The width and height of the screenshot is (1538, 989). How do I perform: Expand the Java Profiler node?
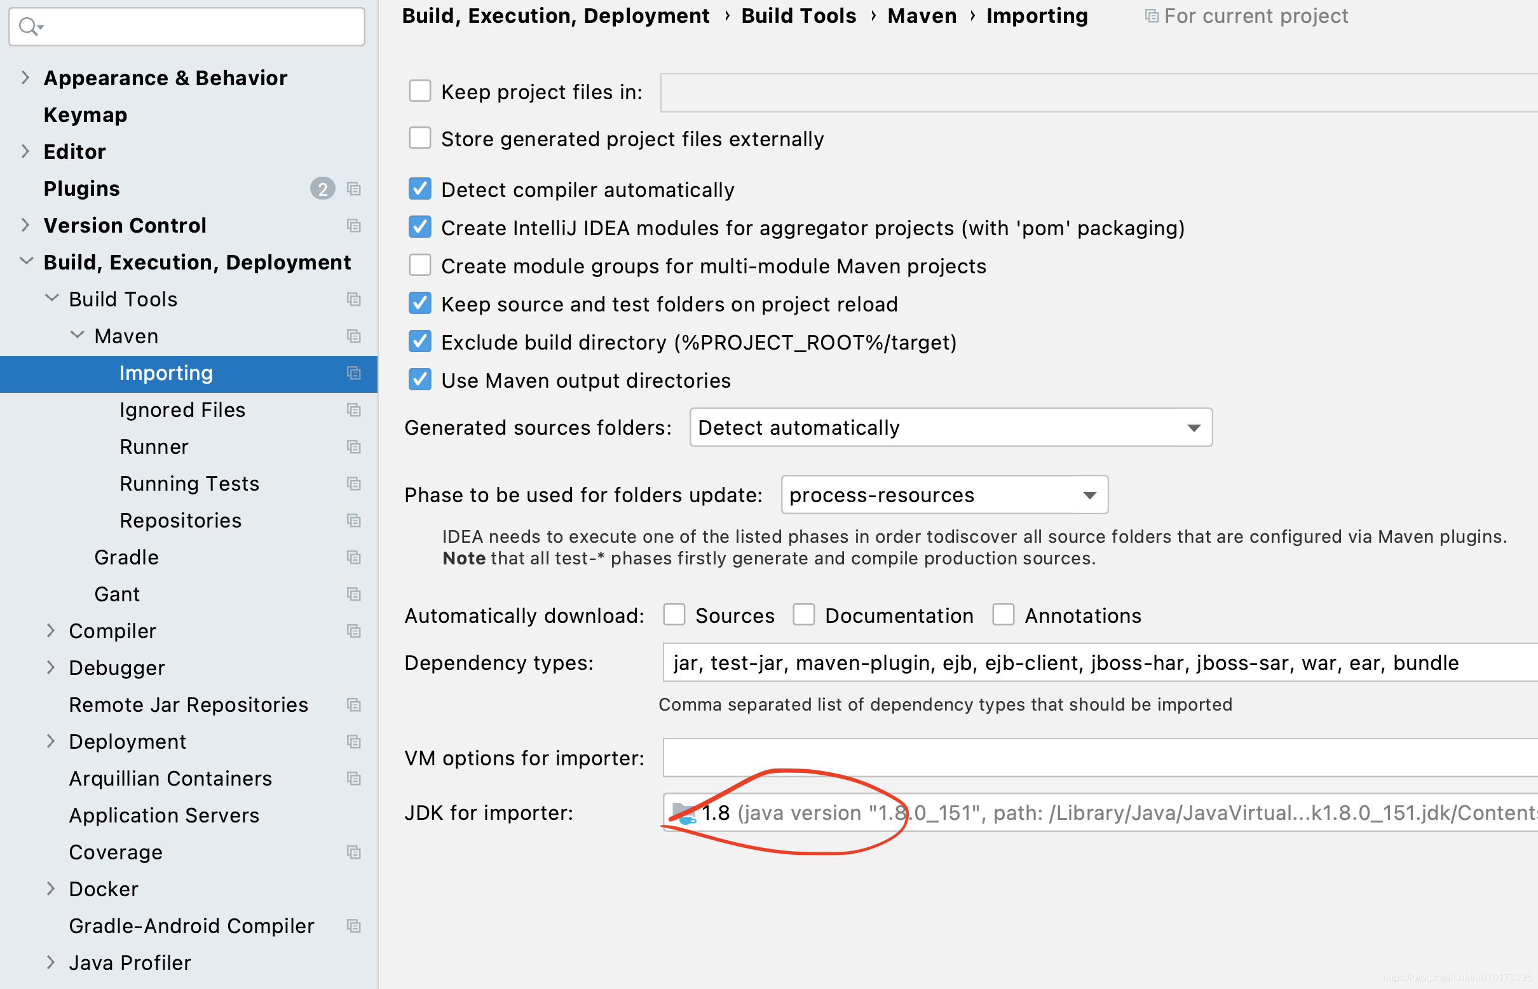(51, 963)
